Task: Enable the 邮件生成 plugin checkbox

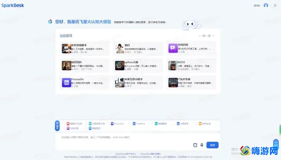Action: pyautogui.click(x=196, y=123)
